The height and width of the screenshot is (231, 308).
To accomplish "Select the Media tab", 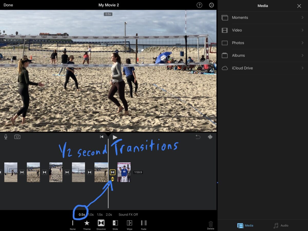I will [245, 225].
